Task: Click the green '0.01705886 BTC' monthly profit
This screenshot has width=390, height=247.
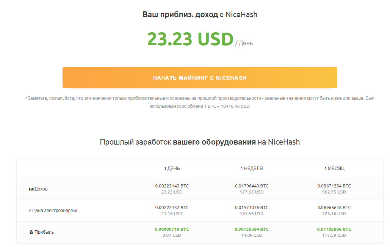Action: pyautogui.click(x=334, y=229)
